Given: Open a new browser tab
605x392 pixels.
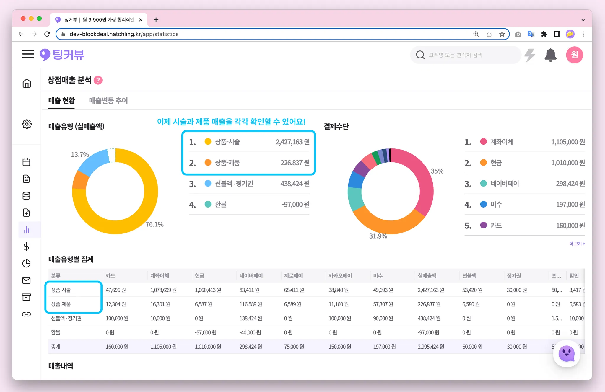Looking at the screenshot, I should coord(156,20).
